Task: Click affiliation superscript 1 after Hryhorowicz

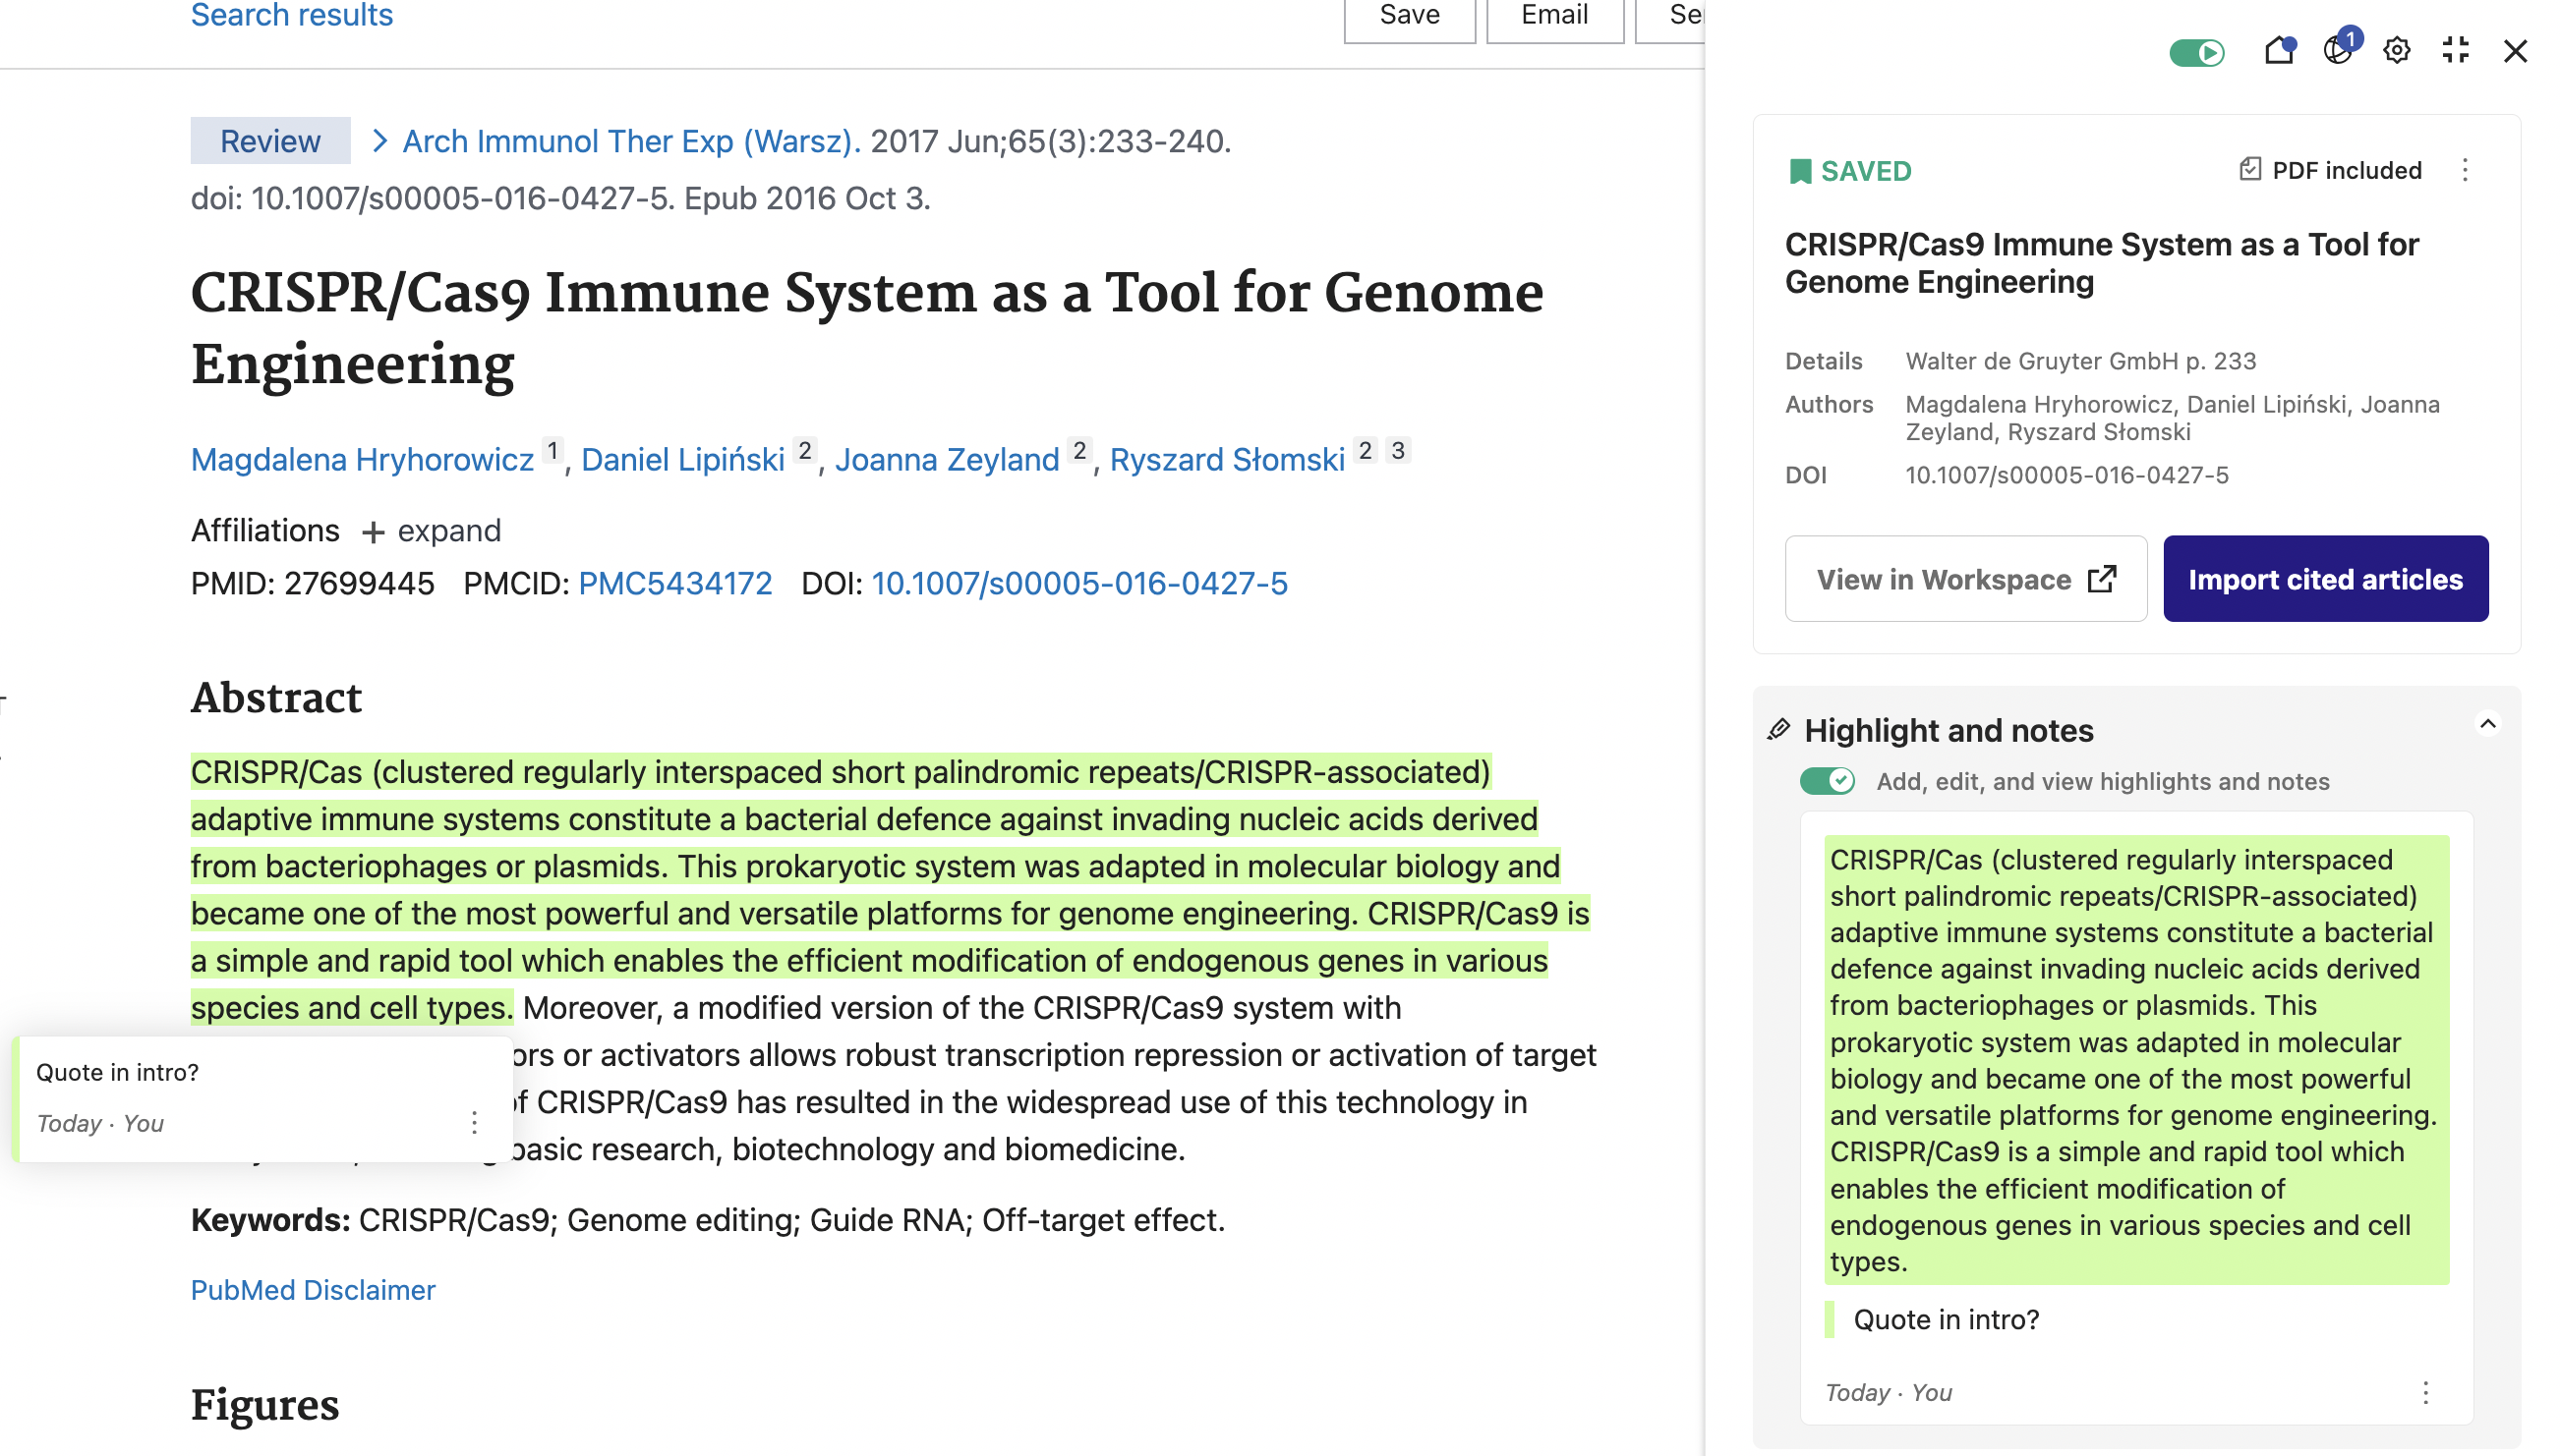Action: pyautogui.click(x=553, y=451)
